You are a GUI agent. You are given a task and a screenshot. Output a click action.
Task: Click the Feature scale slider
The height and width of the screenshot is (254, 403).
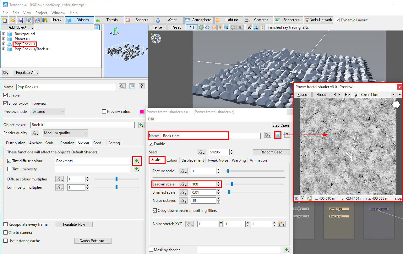pyautogui.click(x=228, y=171)
